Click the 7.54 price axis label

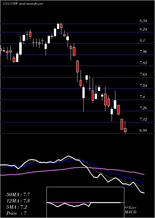pyautogui.click(x=143, y=85)
